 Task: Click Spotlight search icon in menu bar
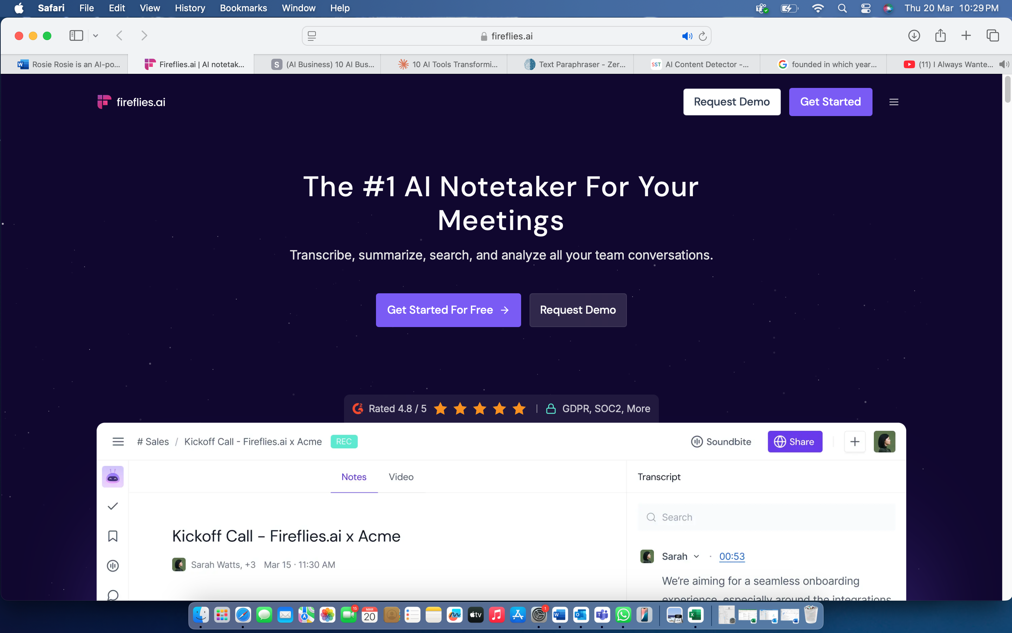[x=842, y=8]
